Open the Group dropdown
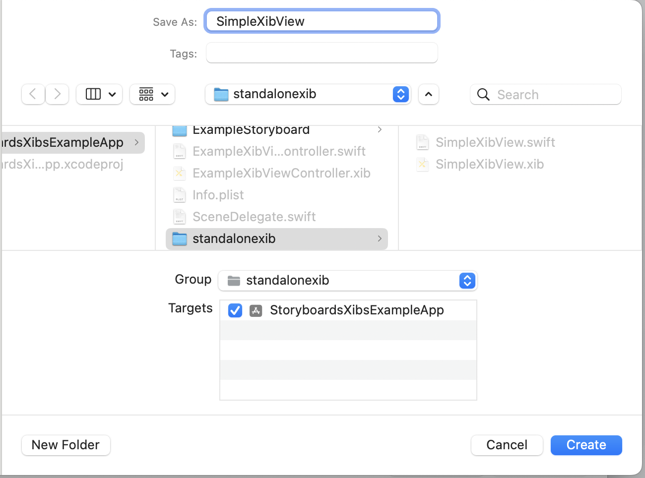The image size is (645, 478). 467,281
